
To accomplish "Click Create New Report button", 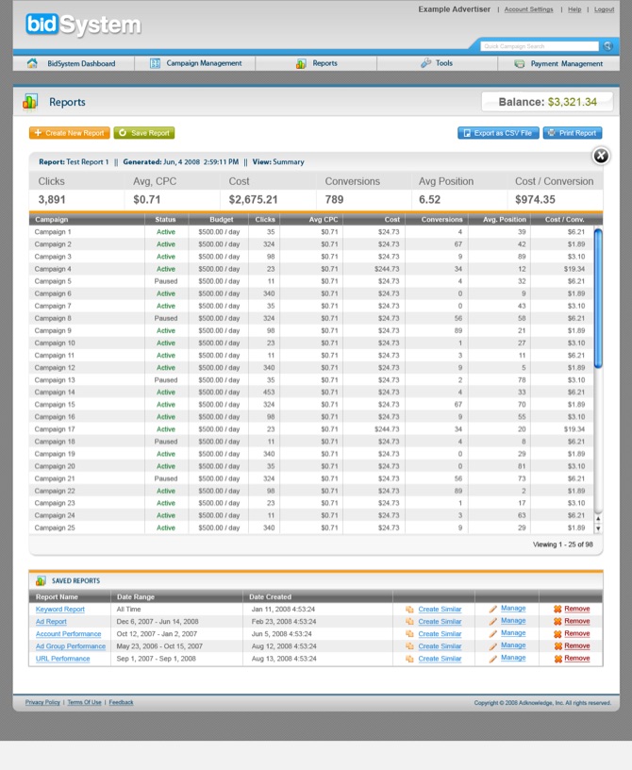I will pos(69,133).
